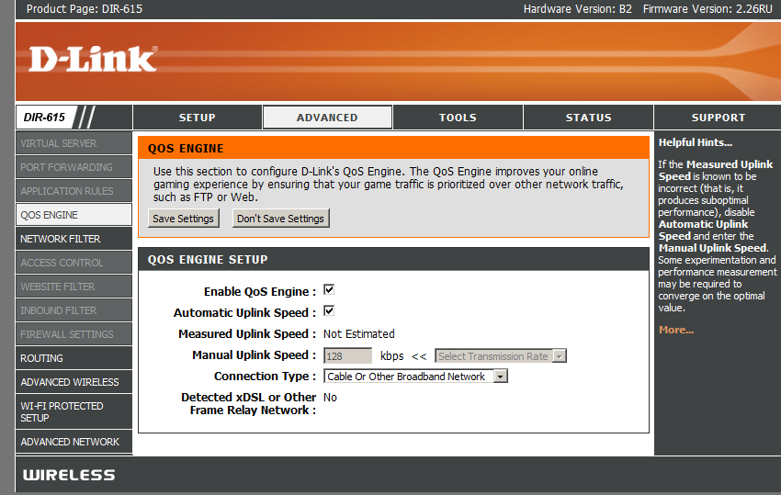Toggle Automatic Uplink Speed checkbox
Image resolution: width=781 pixels, height=495 pixels.
click(329, 311)
